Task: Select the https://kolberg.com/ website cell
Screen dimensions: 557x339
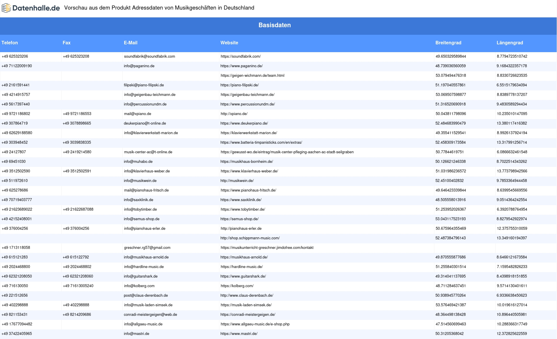Action: (237, 286)
